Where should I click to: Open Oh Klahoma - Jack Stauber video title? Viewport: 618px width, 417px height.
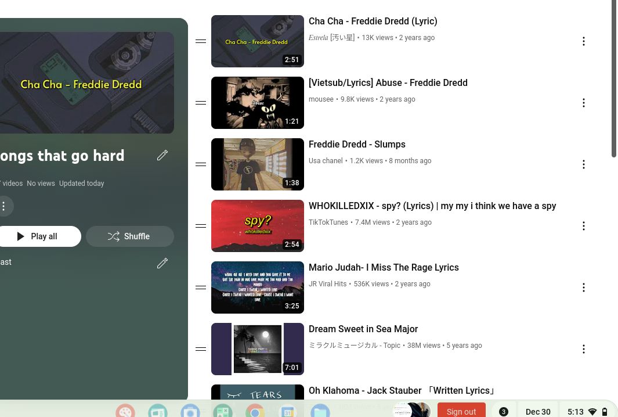click(402, 390)
